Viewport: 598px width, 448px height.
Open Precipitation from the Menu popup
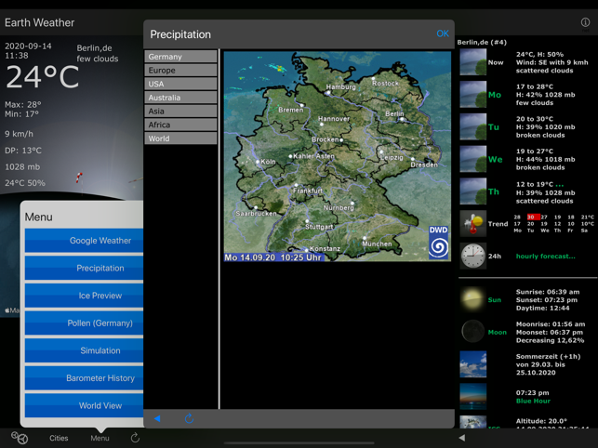click(85, 268)
